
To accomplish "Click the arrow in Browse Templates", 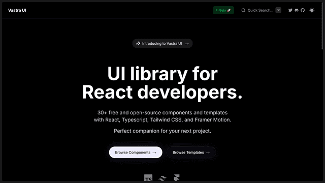I will pos(208,152).
